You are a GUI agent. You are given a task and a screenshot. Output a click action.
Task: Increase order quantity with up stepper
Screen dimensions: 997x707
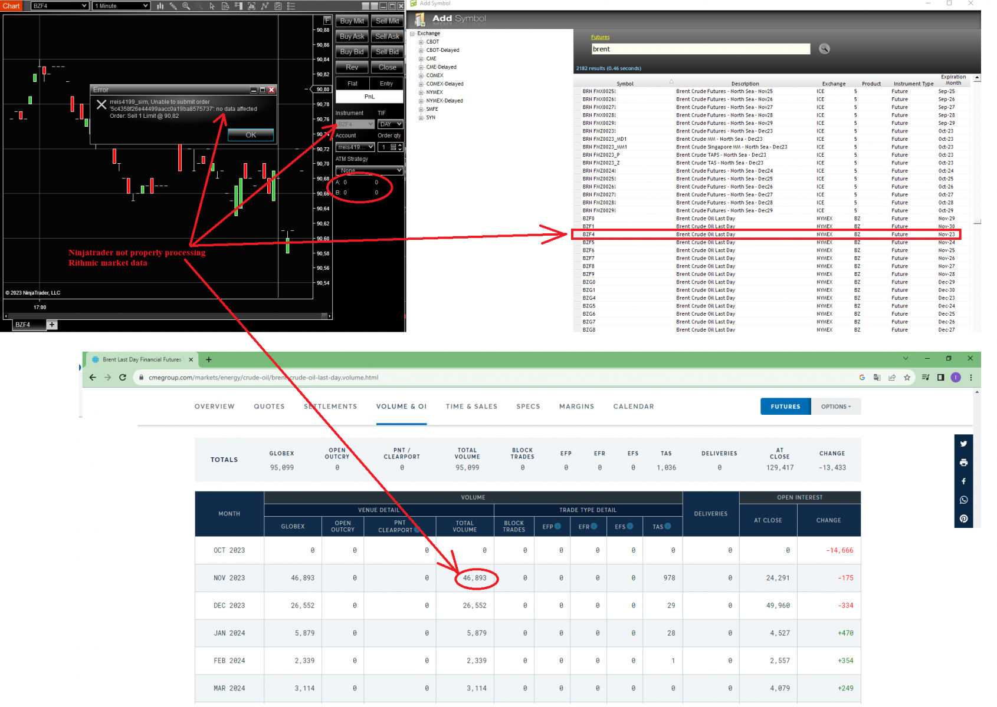400,146
